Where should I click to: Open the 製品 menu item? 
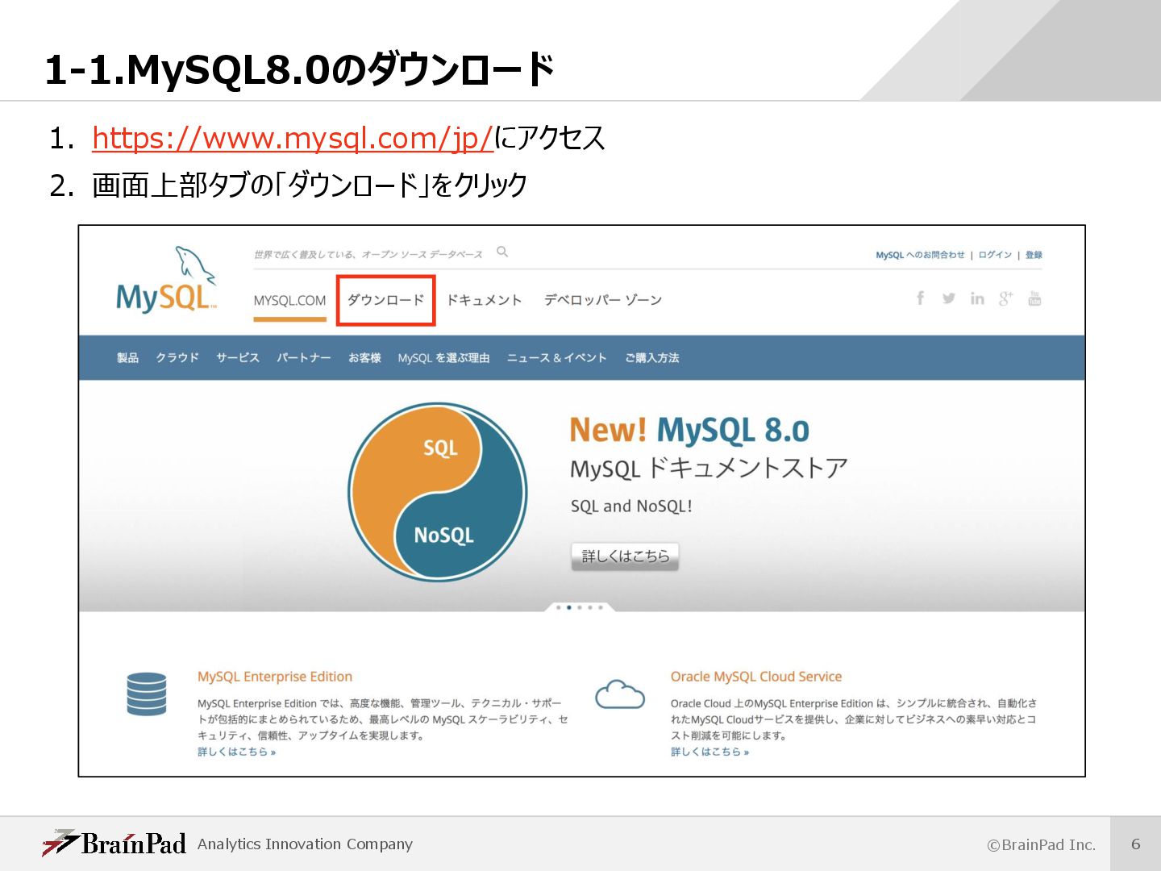(x=127, y=358)
